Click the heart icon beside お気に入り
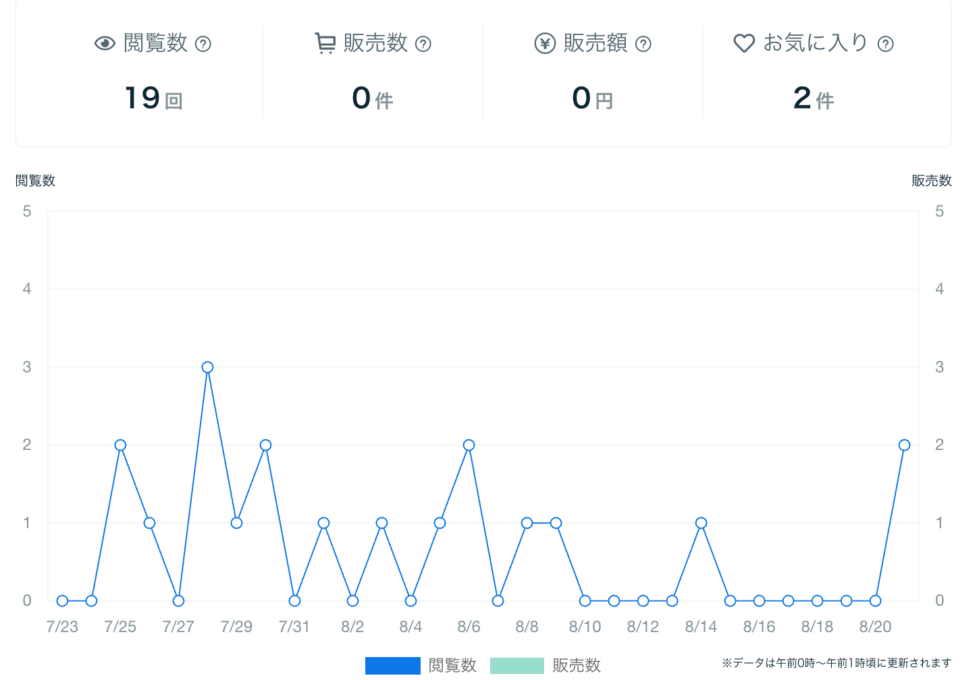Image resolution: width=979 pixels, height=680 pixels. tap(744, 44)
